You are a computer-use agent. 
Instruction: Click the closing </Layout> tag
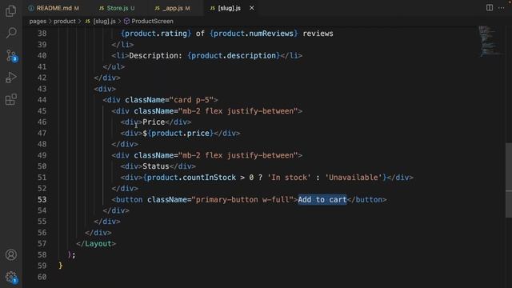pyautogui.click(x=96, y=243)
